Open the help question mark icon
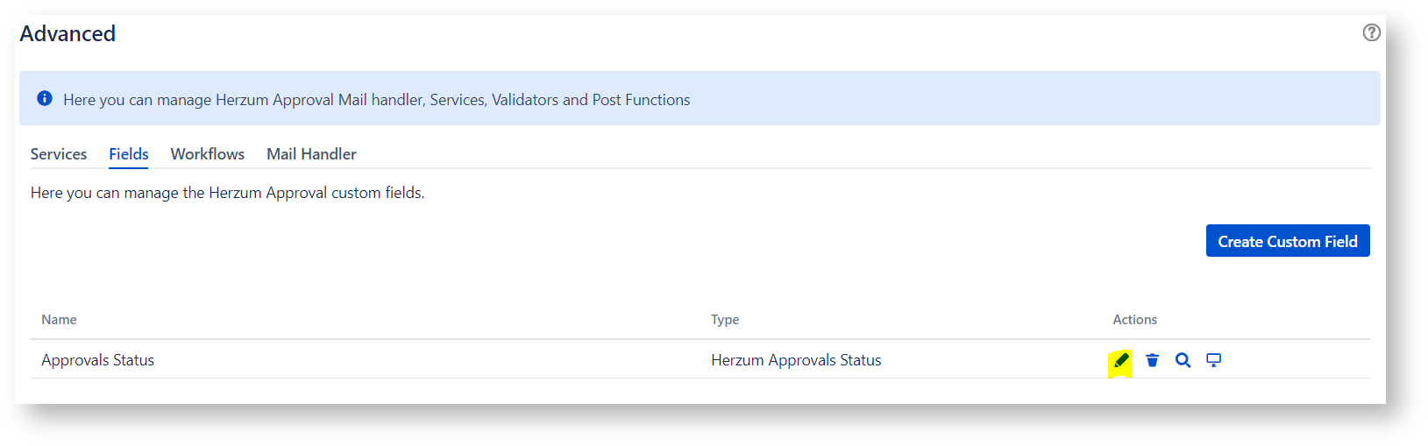Viewport: 1428px width, 446px height. point(1372,32)
